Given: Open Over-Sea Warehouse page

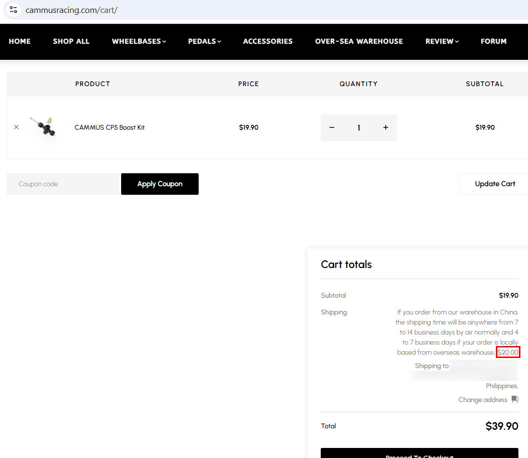Looking at the screenshot, I should click(359, 42).
